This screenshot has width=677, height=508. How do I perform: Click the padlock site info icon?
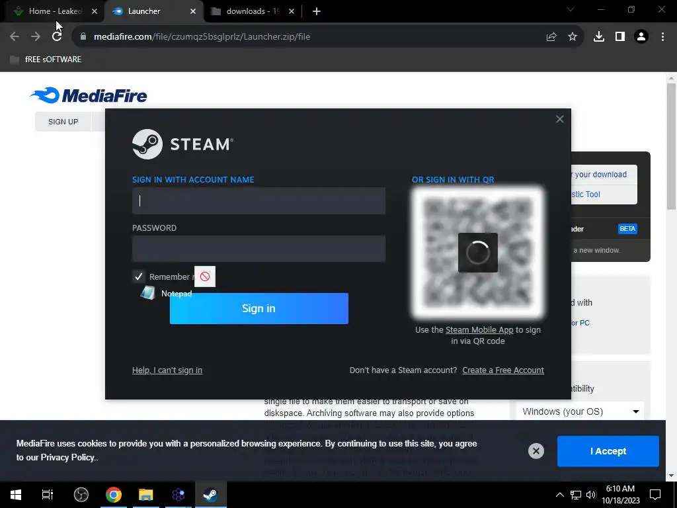click(x=83, y=37)
